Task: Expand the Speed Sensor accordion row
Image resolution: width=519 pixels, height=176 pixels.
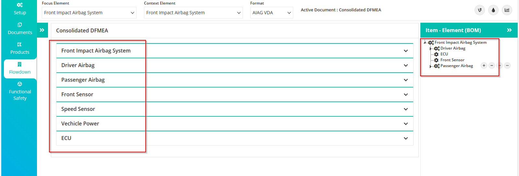Action: 235,109
